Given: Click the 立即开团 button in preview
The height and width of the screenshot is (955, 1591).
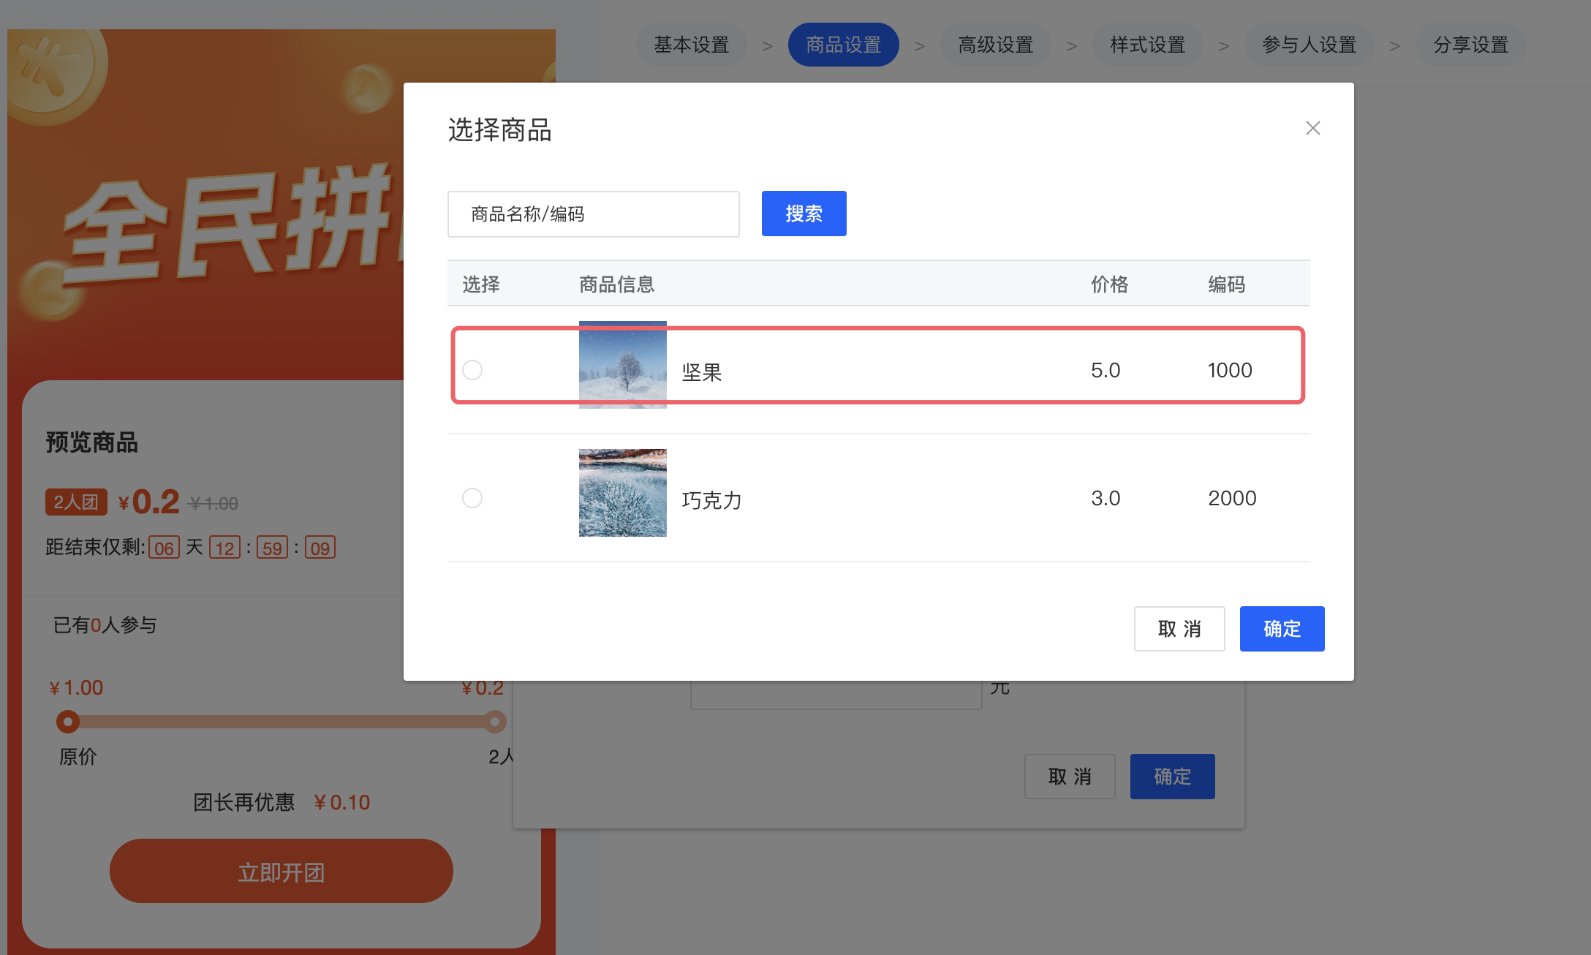Looking at the screenshot, I should point(281,871).
